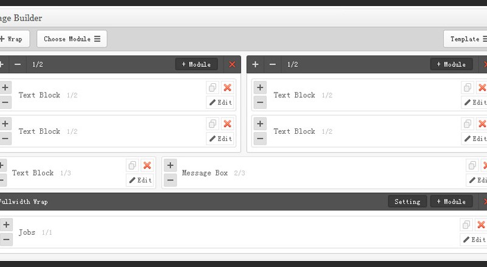Delete the Jobs 1/1 module

click(481, 225)
